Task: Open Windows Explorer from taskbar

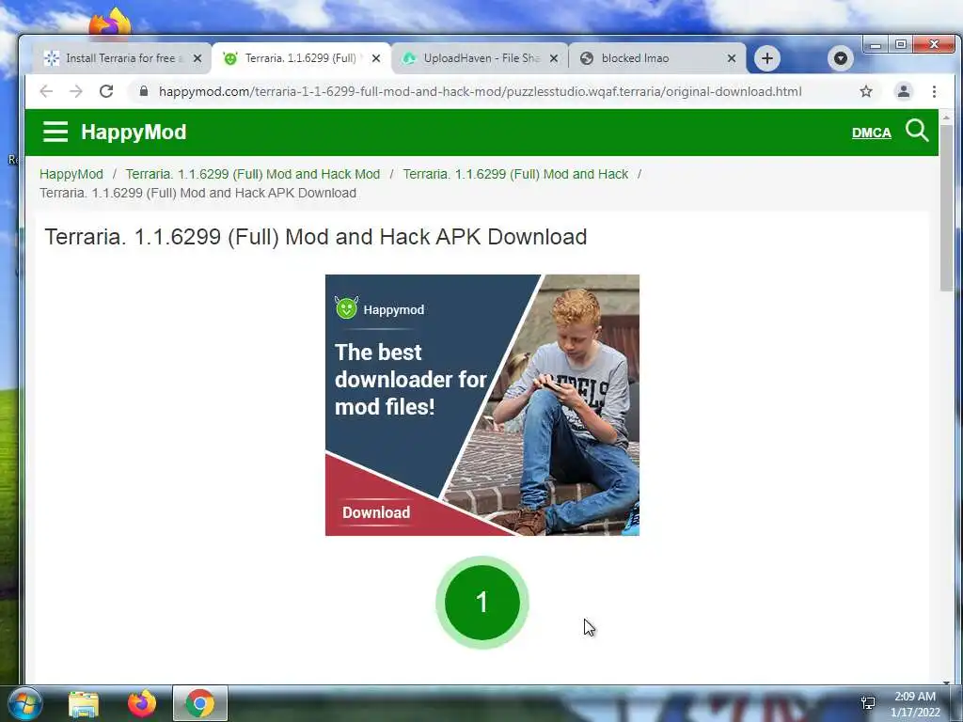Action: coord(84,703)
